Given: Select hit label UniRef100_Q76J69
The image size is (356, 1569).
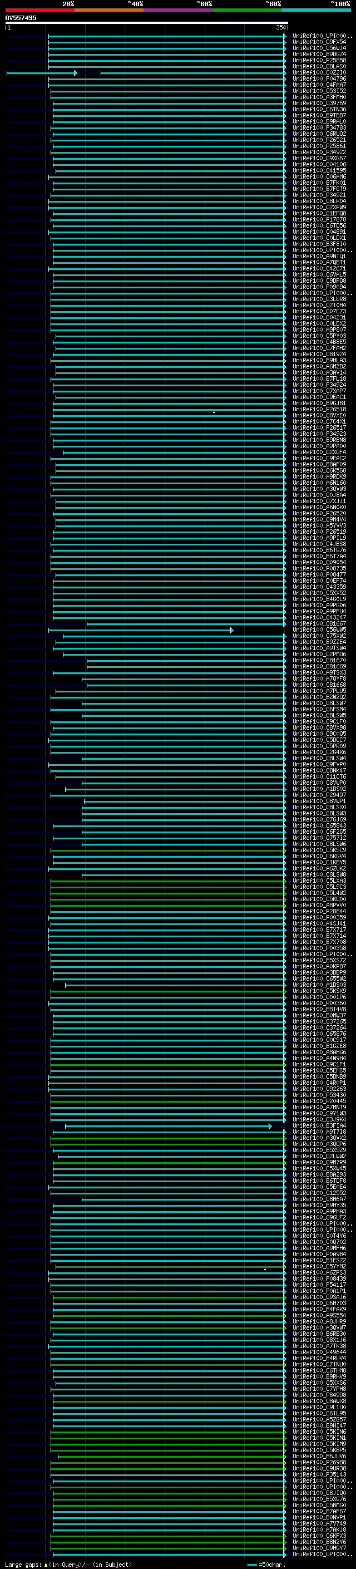Looking at the screenshot, I should click(x=319, y=820).
